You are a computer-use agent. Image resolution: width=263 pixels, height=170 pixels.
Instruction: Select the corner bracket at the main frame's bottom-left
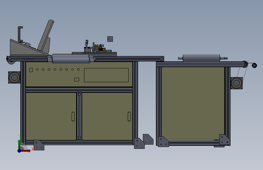(x=39, y=145)
